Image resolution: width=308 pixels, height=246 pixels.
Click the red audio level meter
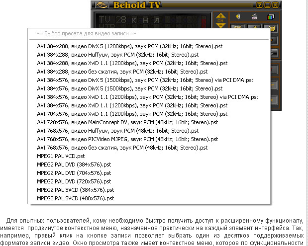(204, 22)
